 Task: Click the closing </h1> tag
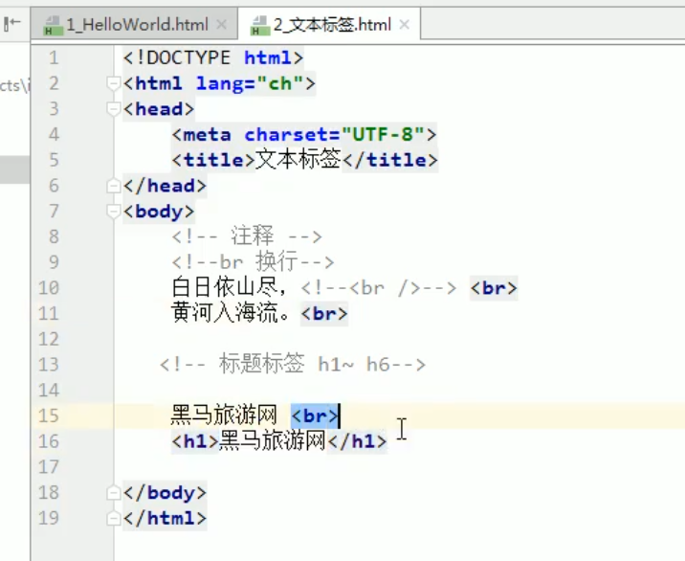357,440
